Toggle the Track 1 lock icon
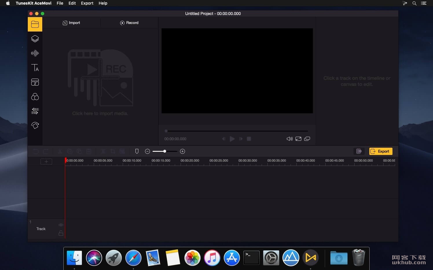Image resolution: width=433 pixels, height=270 pixels. (x=61, y=233)
